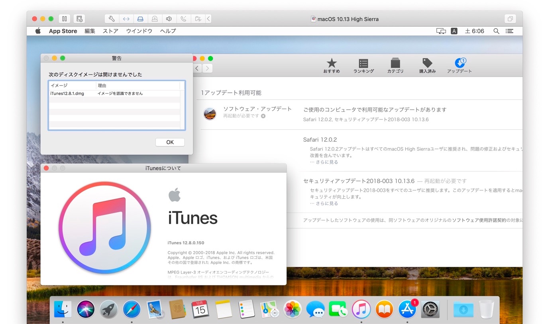Open Notification Center icon in the menu bar
Image resolution: width=542 pixels, height=324 pixels.
pyautogui.click(x=509, y=31)
